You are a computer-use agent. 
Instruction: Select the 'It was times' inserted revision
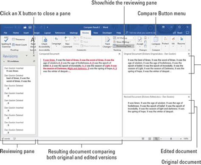pos(14,69)
